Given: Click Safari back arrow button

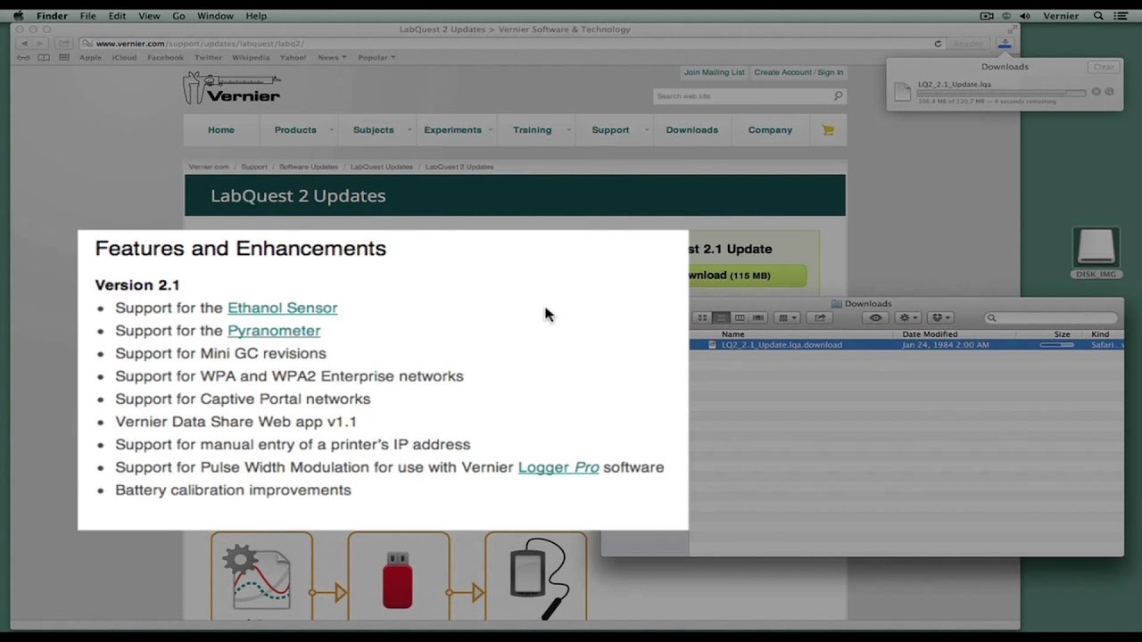Looking at the screenshot, I should tap(24, 43).
